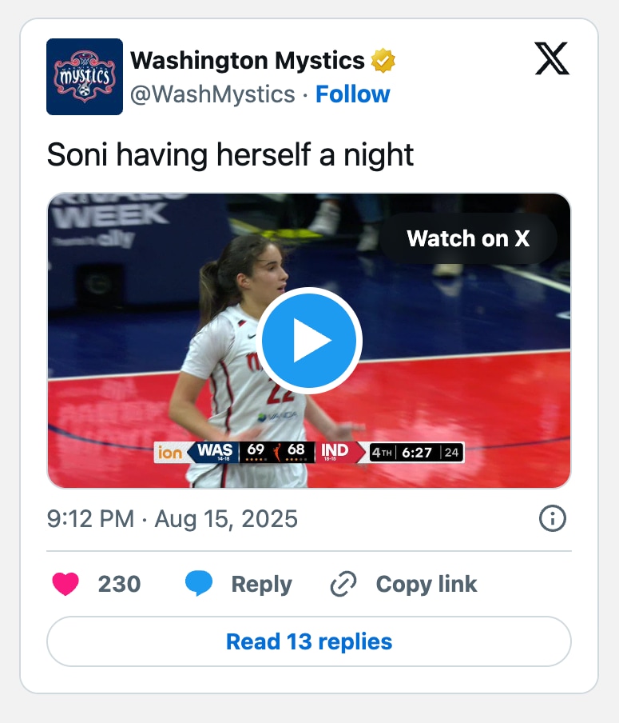Image resolution: width=619 pixels, height=723 pixels.
Task: Click the gold verified badge
Action: 383,60
